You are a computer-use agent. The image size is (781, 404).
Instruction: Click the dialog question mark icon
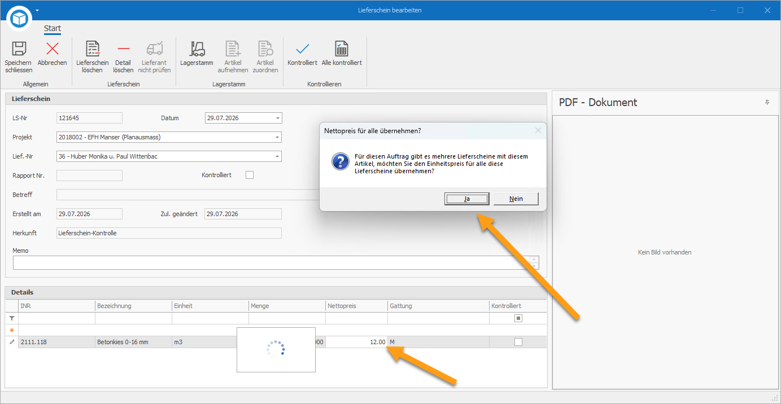coord(340,163)
